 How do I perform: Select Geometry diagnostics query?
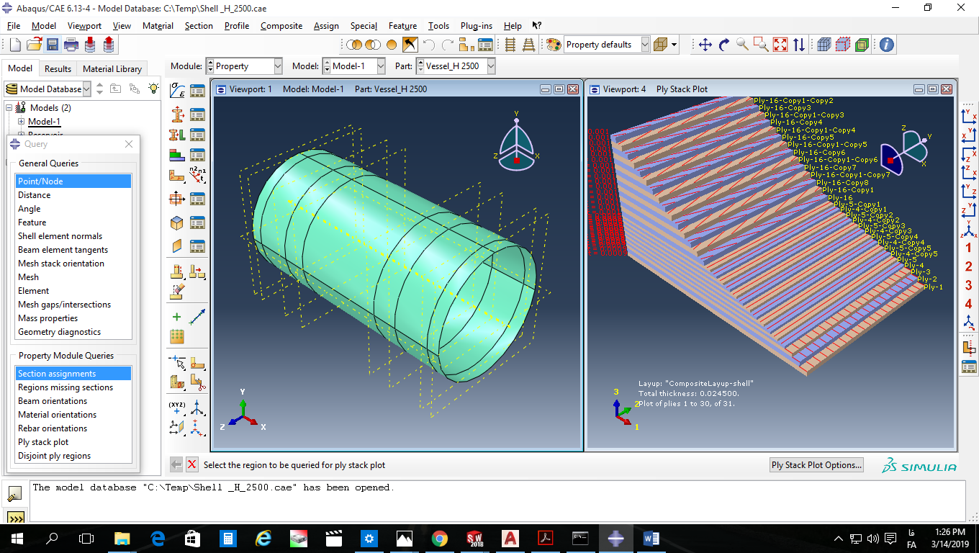pyautogui.click(x=73, y=332)
